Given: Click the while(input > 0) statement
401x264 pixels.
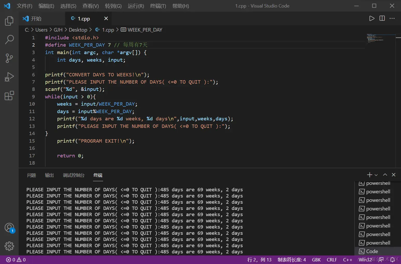Looking at the screenshot, I should [x=70, y=97].
